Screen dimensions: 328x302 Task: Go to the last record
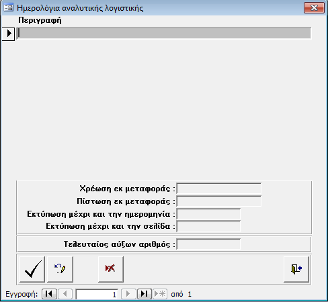tap(145, 294)
